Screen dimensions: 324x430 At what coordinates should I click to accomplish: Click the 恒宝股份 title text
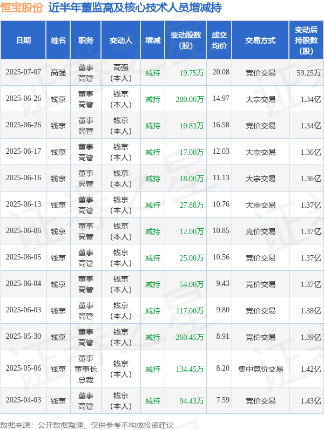(x=22, y=8)
